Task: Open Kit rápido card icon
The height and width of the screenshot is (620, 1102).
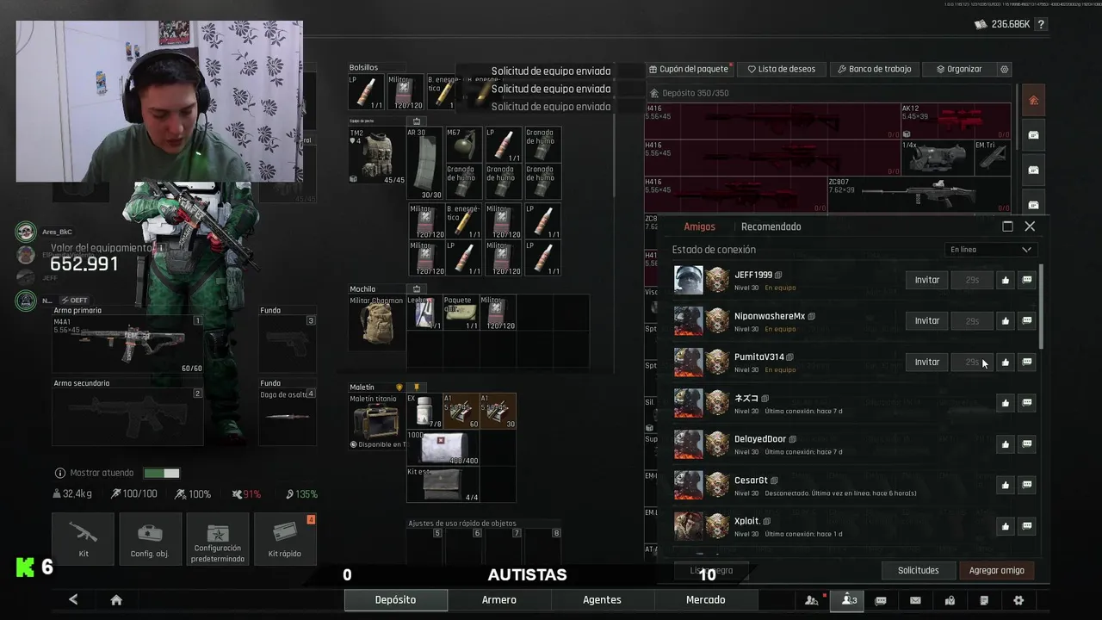Action: [x=285, y=539]
